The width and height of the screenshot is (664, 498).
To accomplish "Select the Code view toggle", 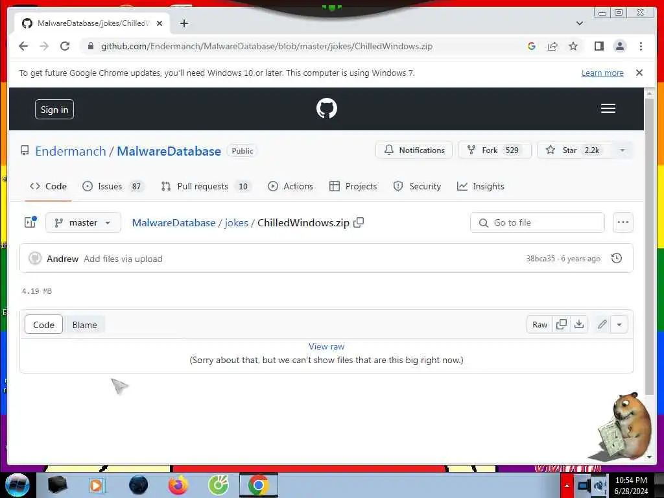I will (x=43, y=324).
